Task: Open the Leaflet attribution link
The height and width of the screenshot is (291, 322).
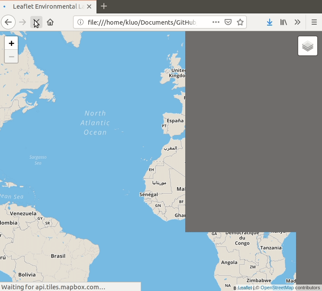Action: click(245, 288)
